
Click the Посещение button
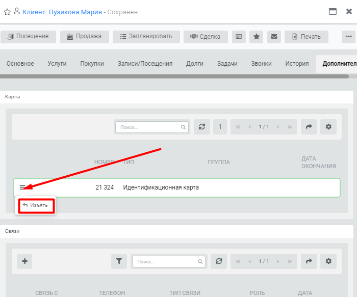point(28,37)
